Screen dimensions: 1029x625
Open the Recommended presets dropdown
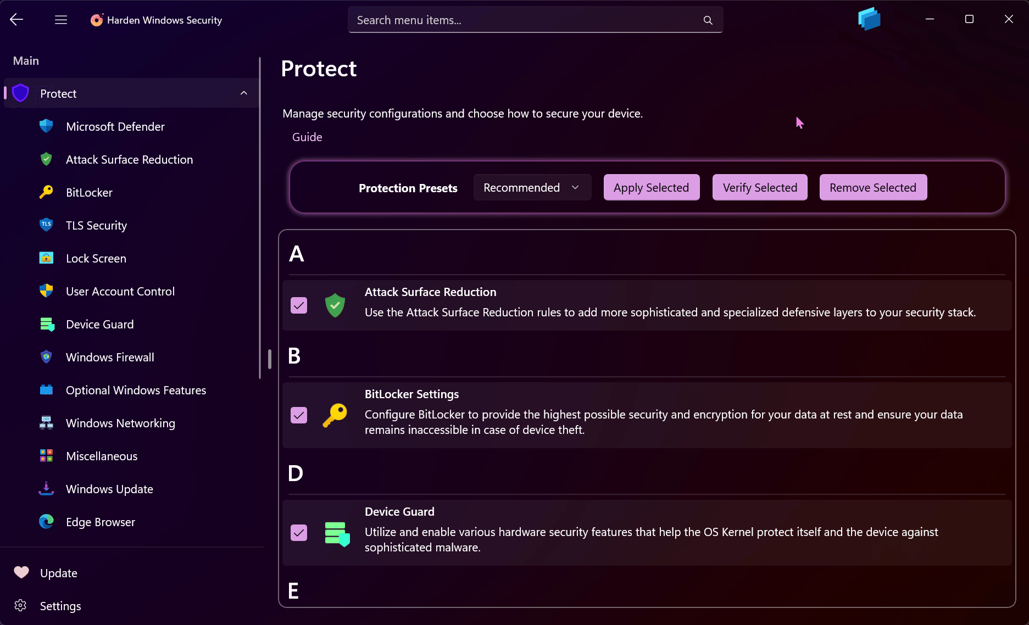(x=532, y=188)
